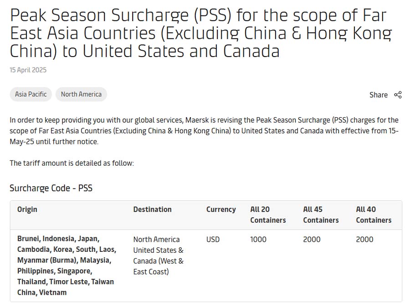Click the 2000 value under All 40 Containers
This screenshot has width=410, height=308.
(x=364, y=240)
